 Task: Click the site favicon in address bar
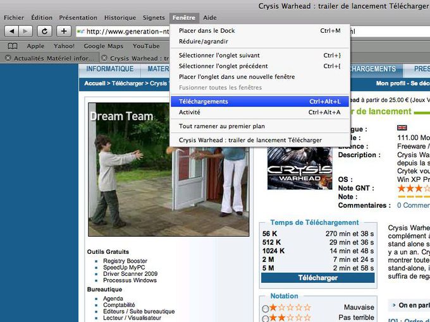click(81, 32)
